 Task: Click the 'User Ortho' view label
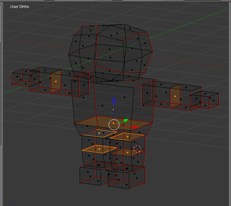pos(20,7)
